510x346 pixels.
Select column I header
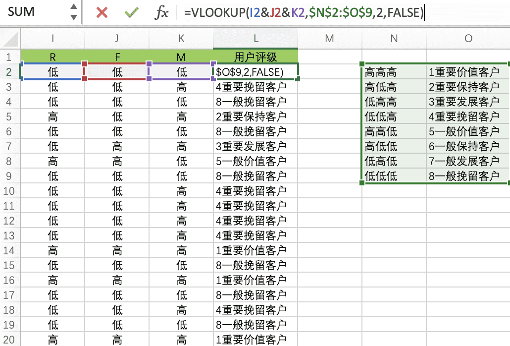point(52,38)
